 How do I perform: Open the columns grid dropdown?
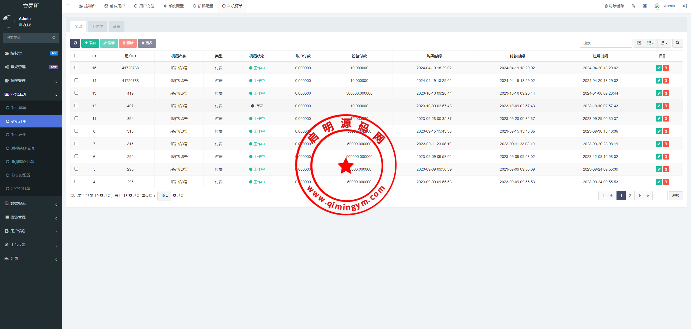point(651,43)
